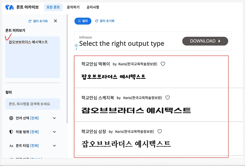The width and height of the screenshot is (245, 166).
Task: Open the 학교안심 상장 font title
Action: (x=94, y=131)
